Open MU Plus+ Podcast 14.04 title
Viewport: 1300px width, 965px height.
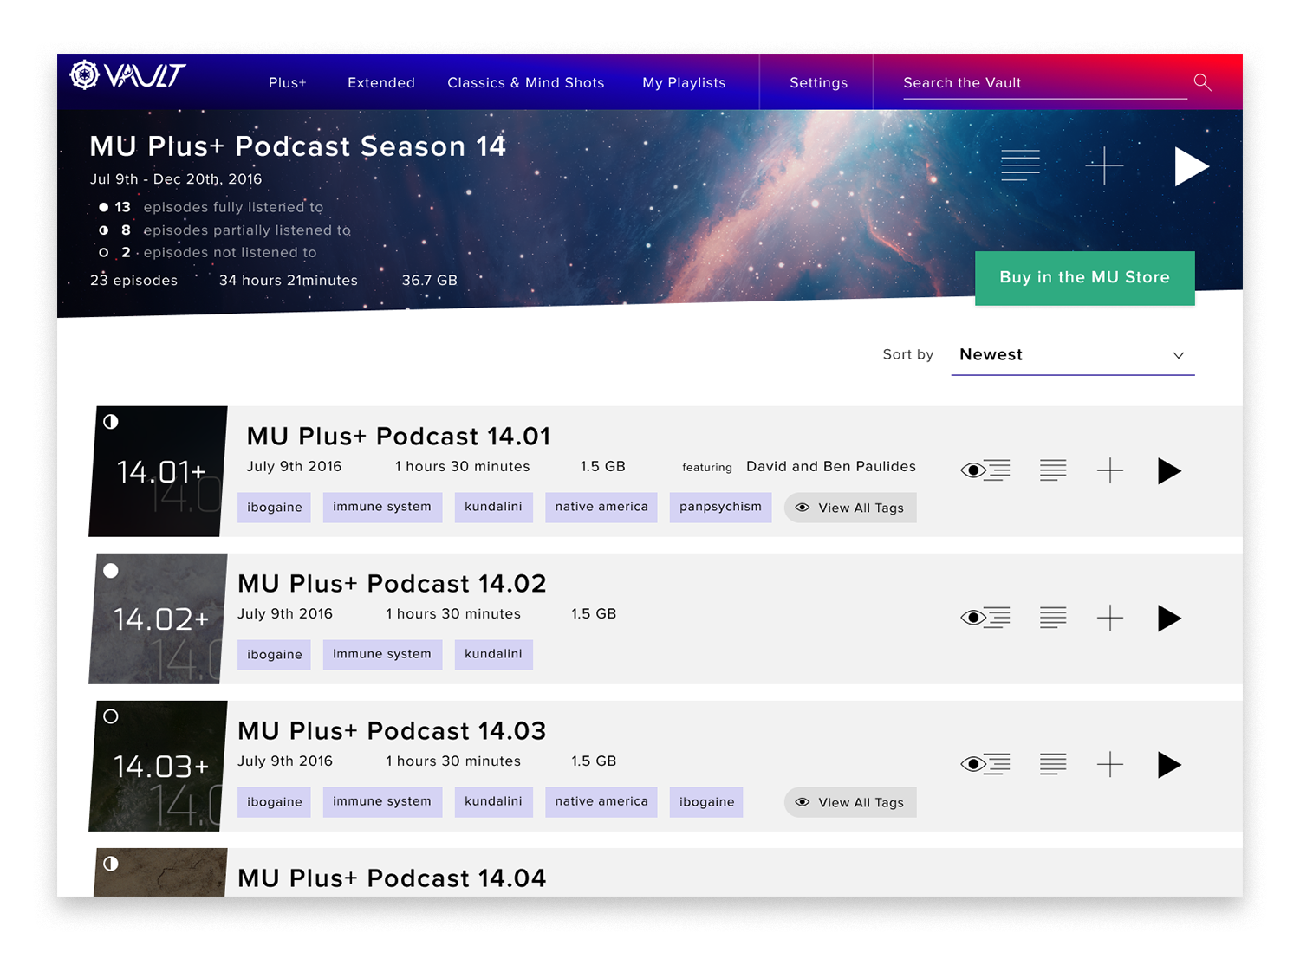click(392, 878)
